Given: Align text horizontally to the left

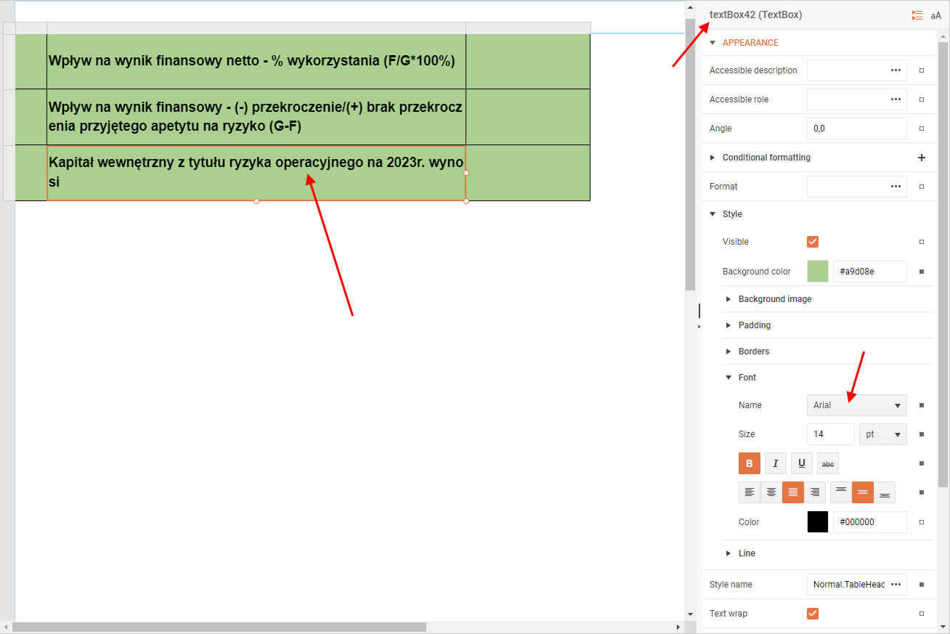Looking at the screenshot, I should point(749,492).
